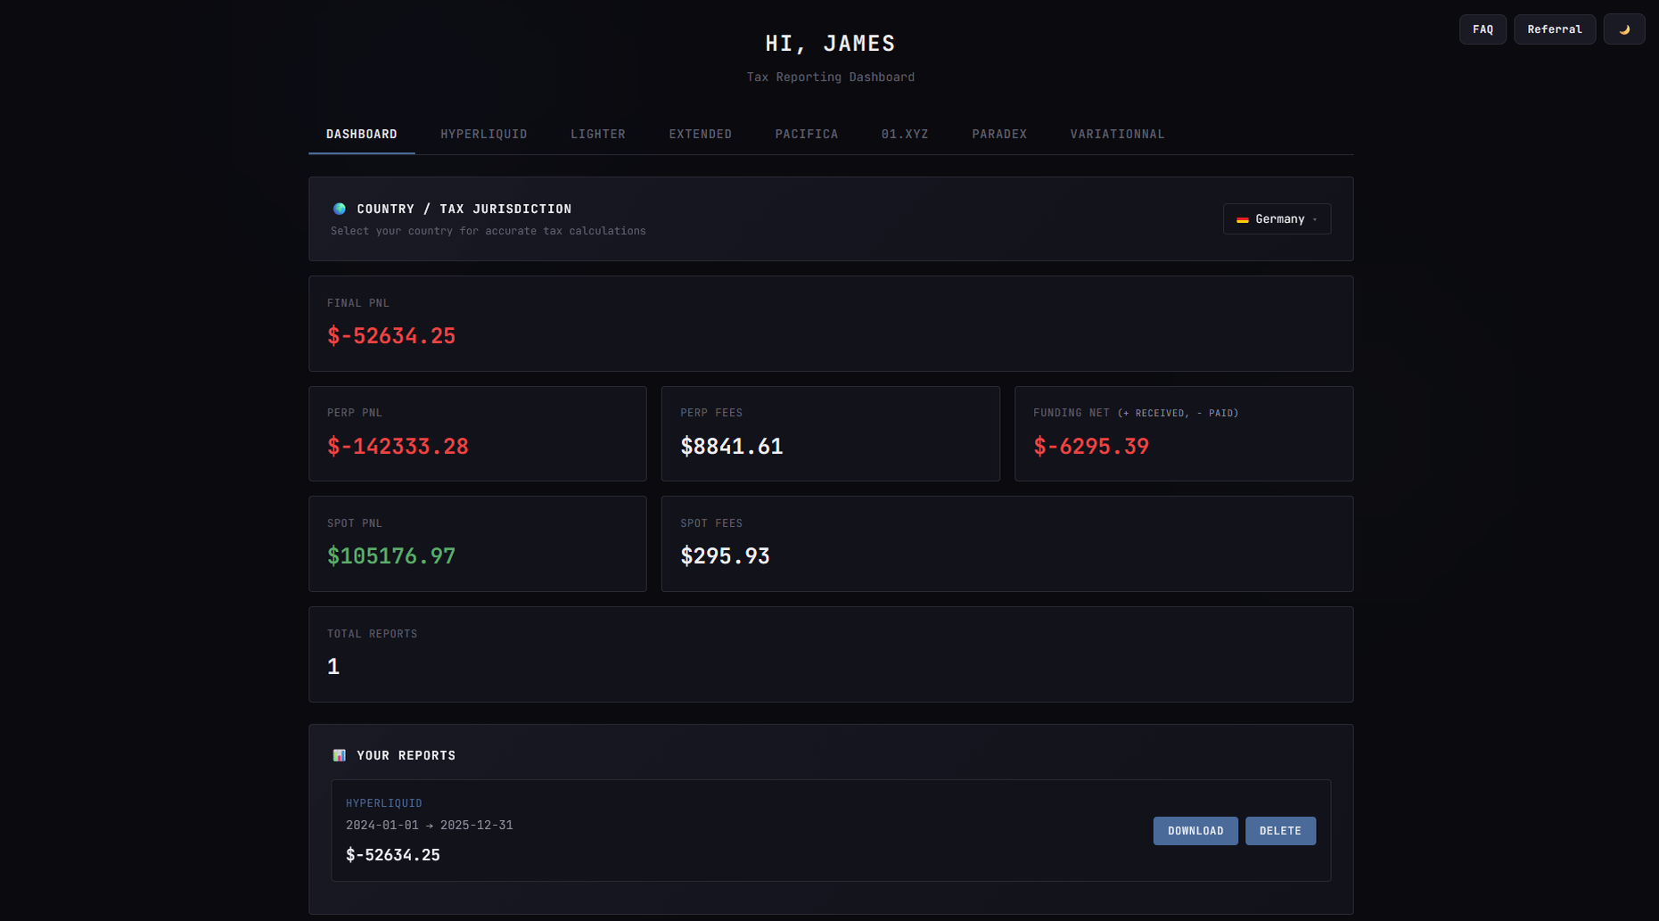Click the Hyperliquid report name link
The width and height of the screenshot is (1659, 921).
point(383,803)
